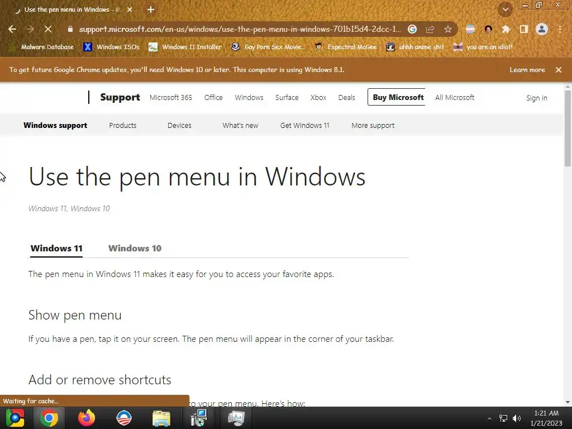Select the Windows 11 tab
Screen dimensions: 572x429
56,248
